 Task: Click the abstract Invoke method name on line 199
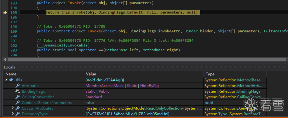94,31
